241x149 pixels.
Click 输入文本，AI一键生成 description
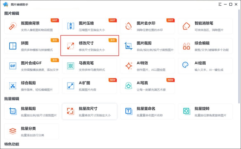[209, 70]
